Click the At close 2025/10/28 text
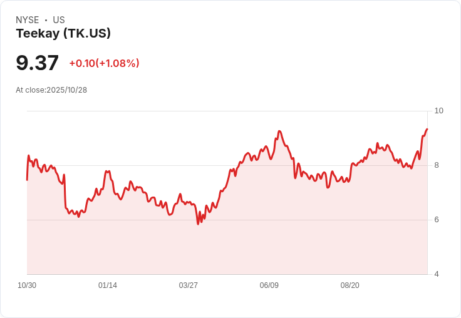This screenshot has width=461, height=318. click(x=51, y=90)
